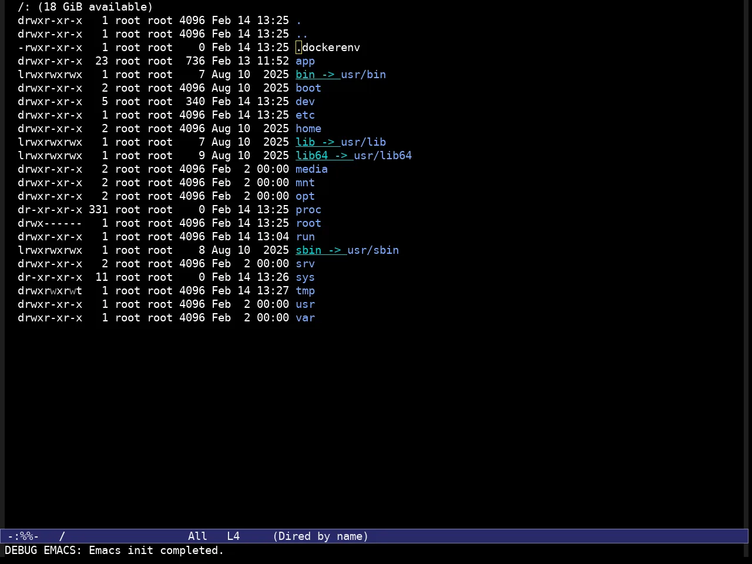Click the '/: (18 GiB available)' header line
This screenshot has height=564, width=752.
85,7
